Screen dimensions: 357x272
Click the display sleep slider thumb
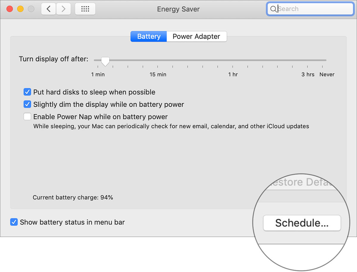(105, 61)
